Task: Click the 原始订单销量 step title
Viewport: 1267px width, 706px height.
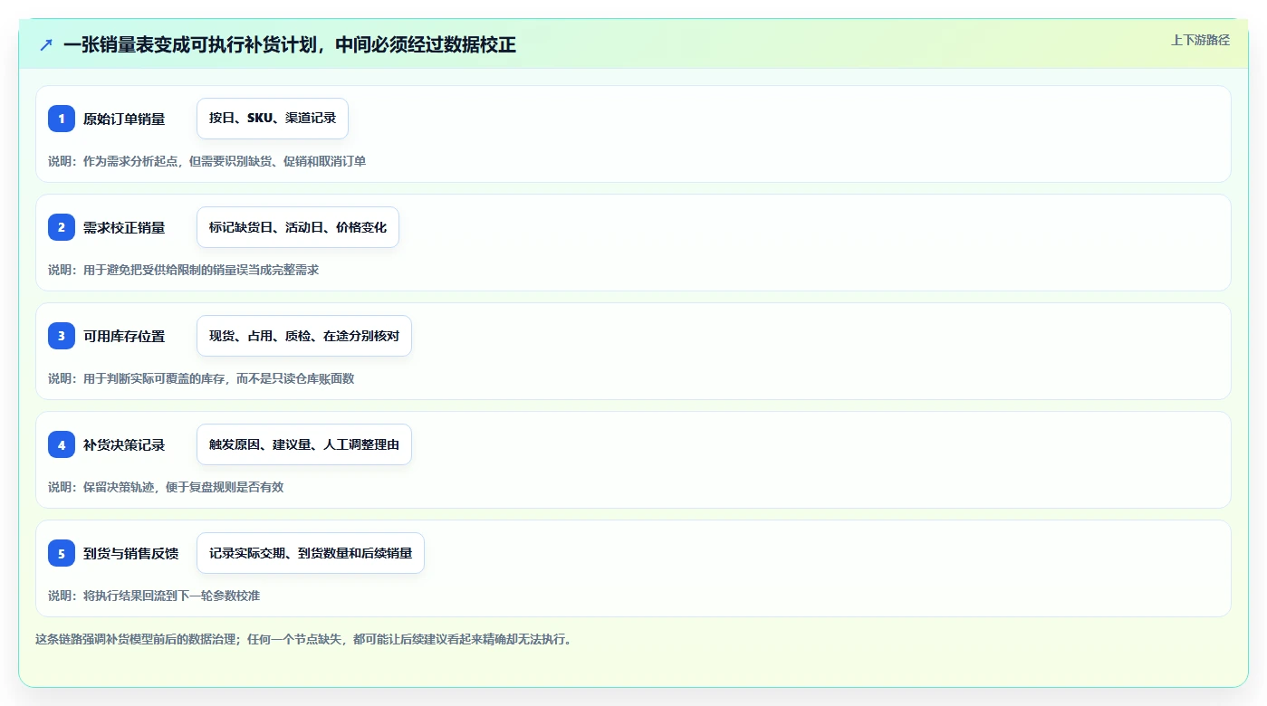Action: click(124, 119)
